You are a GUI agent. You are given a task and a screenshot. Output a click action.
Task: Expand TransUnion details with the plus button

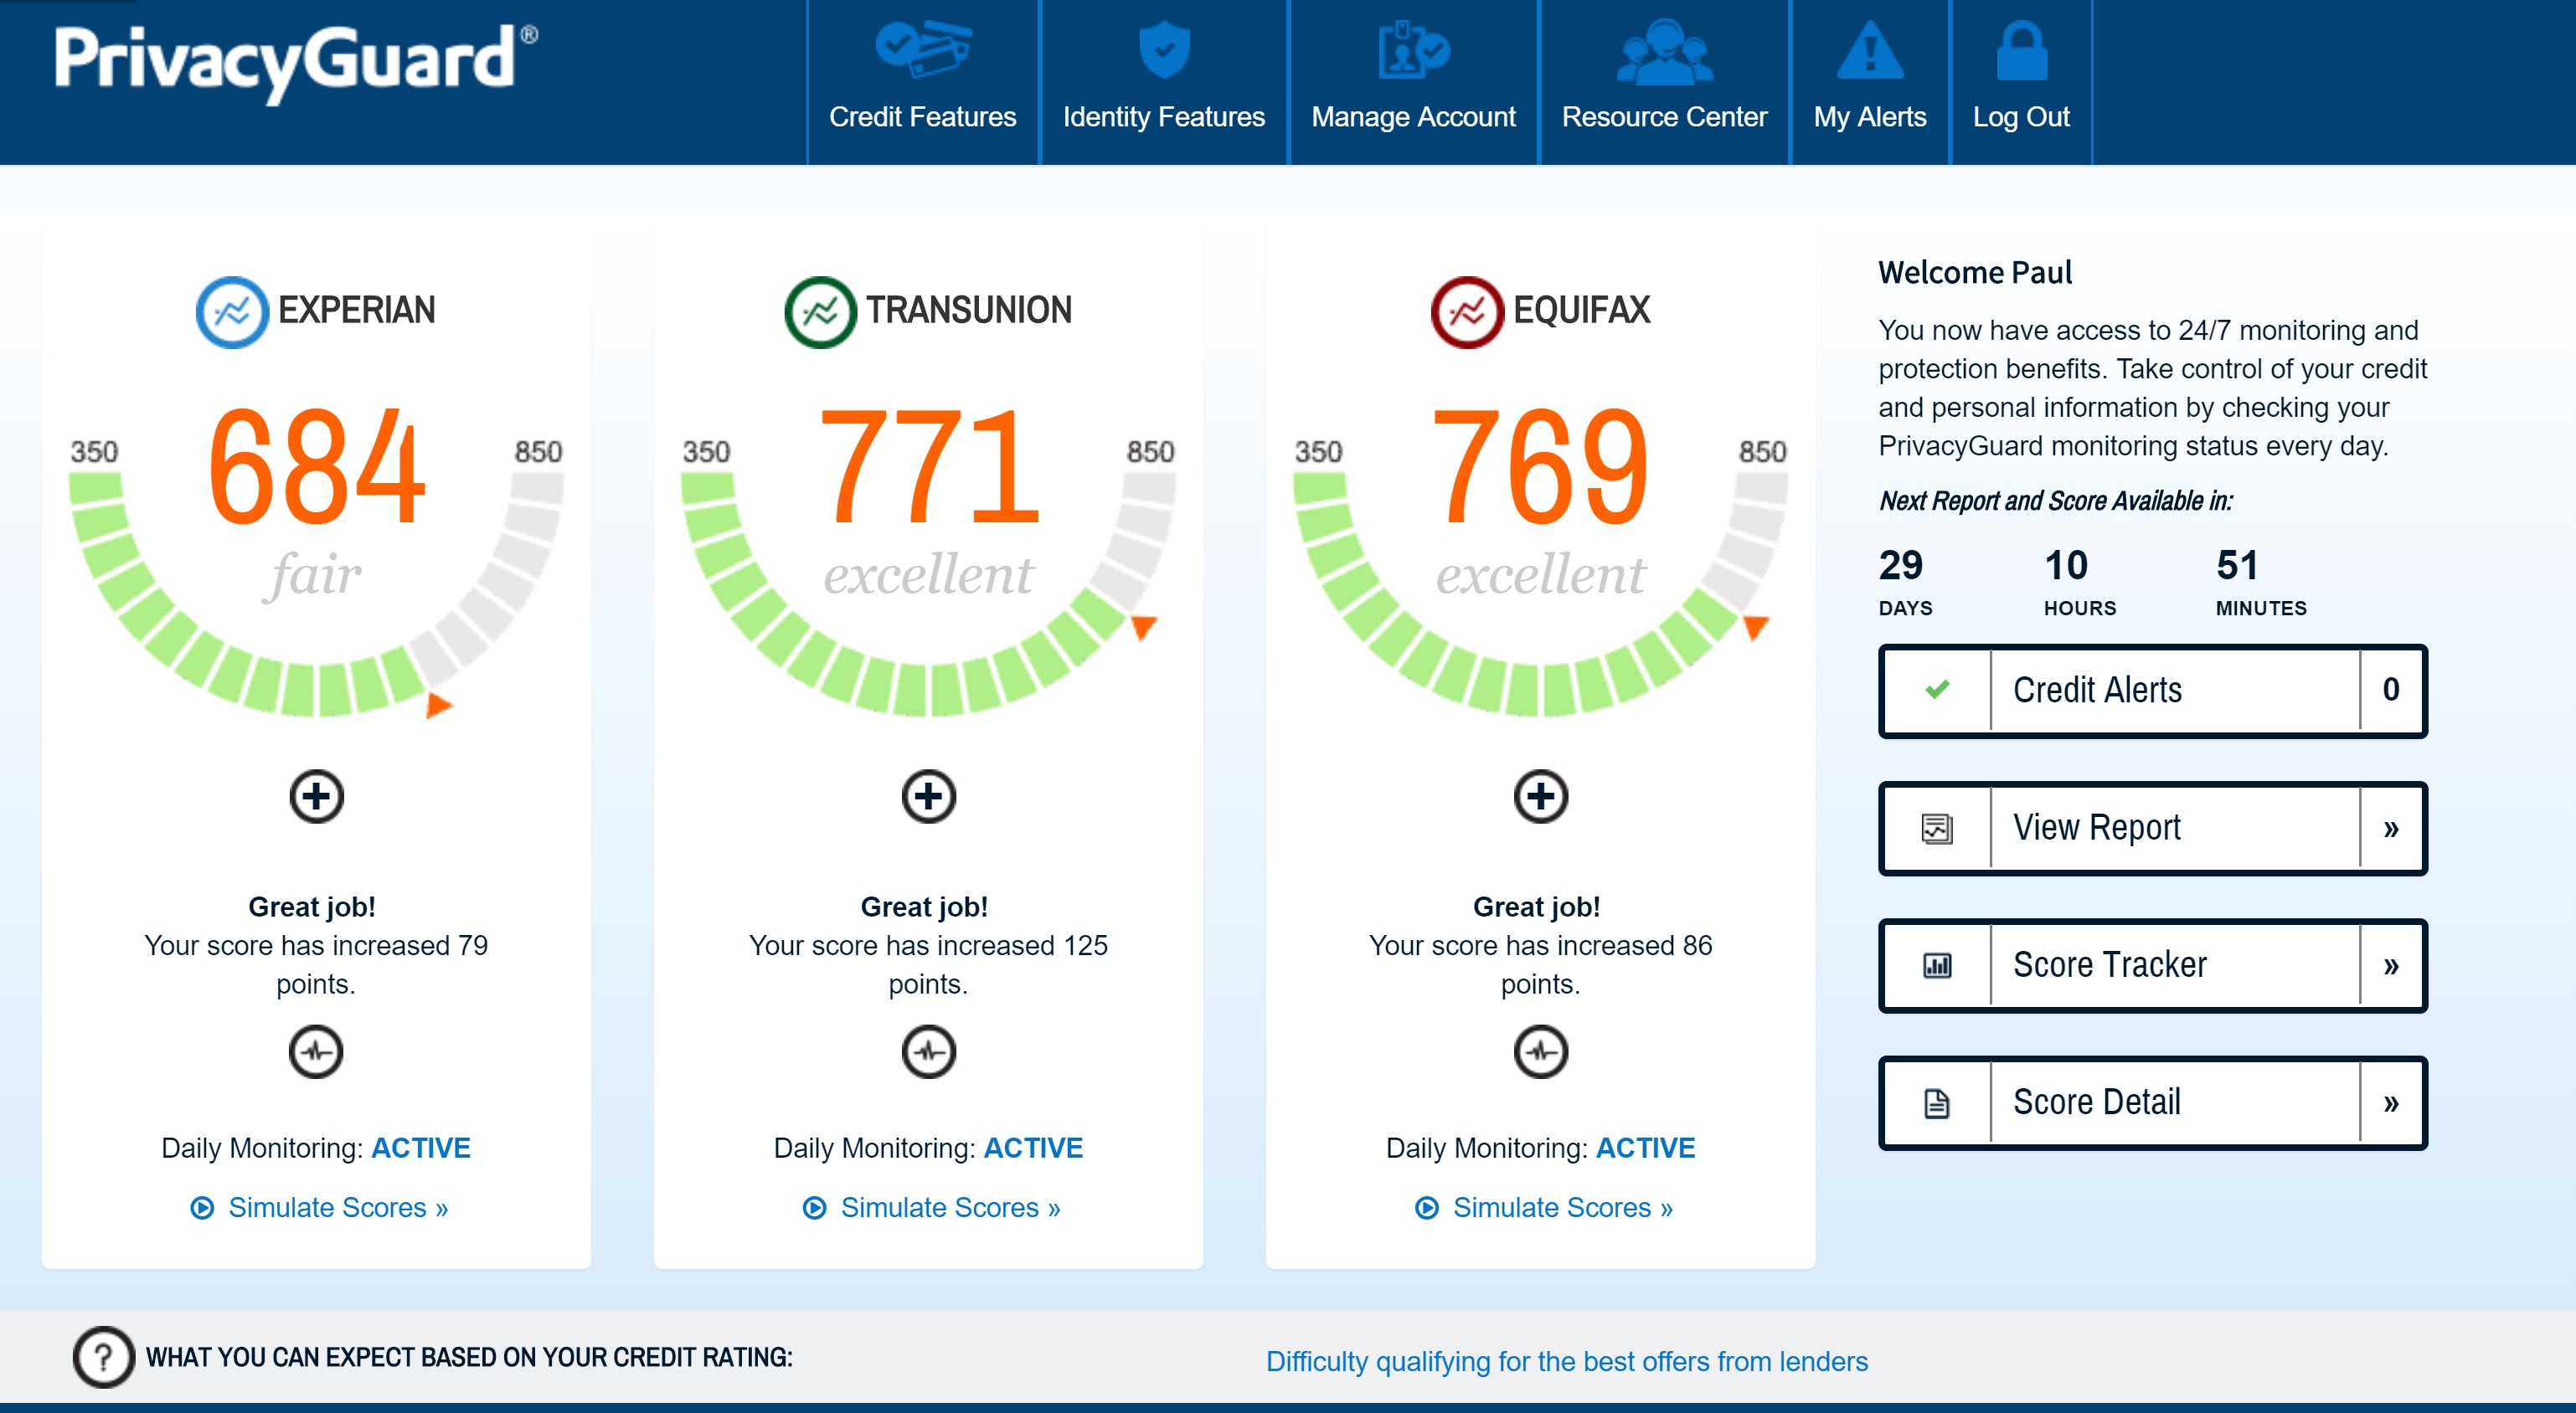[928, 796]
